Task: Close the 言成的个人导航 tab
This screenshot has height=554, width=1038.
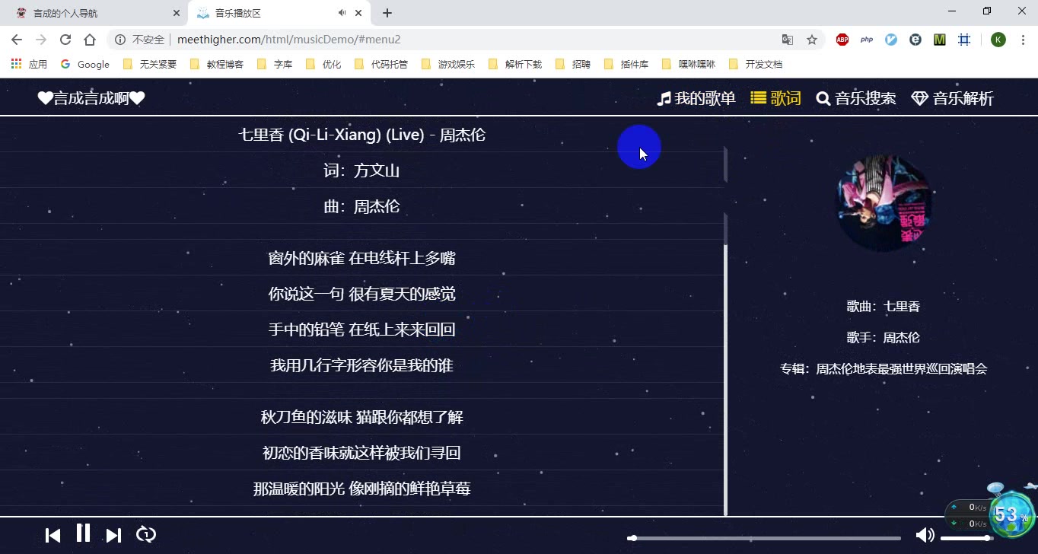Action: 177,13
